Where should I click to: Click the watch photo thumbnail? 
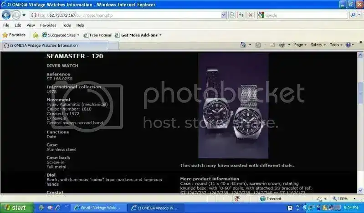tap(234, 106)
